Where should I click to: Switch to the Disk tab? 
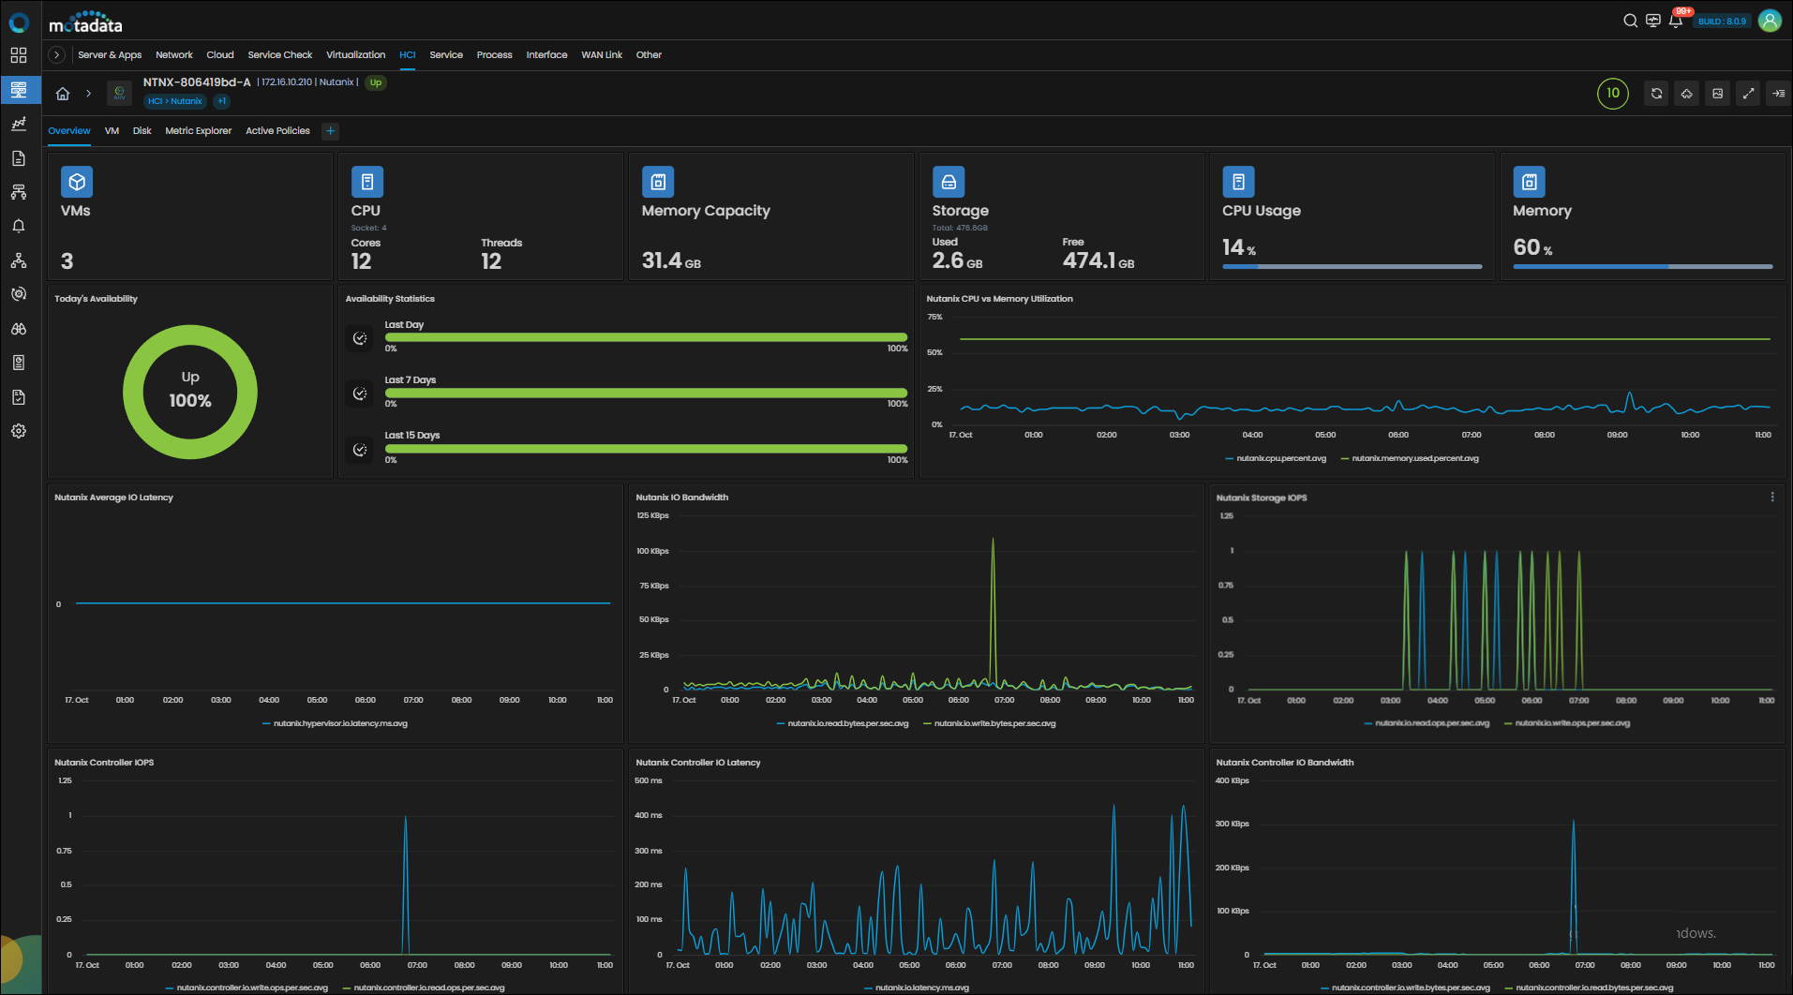click(x=142, y=131)
